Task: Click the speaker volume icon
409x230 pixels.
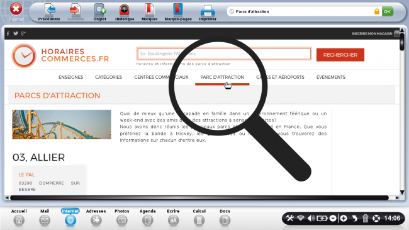Action: [311, 218]
